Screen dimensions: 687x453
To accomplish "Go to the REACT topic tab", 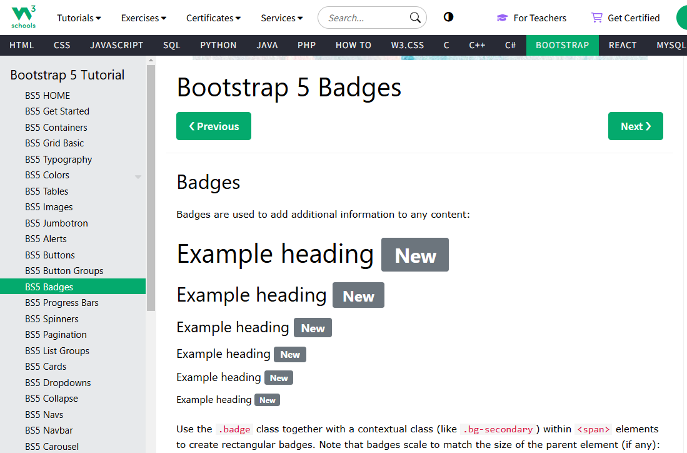I will pos(623,45).
